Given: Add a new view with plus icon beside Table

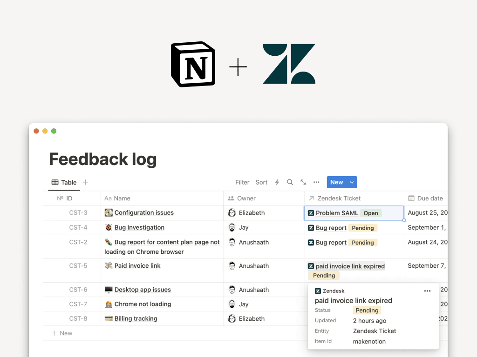Looking at the screenshot, I should (86, 182).
